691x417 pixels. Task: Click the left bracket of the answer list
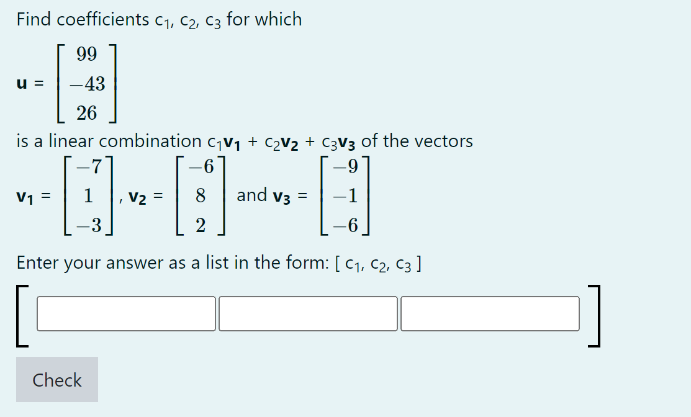pos(20,313)
